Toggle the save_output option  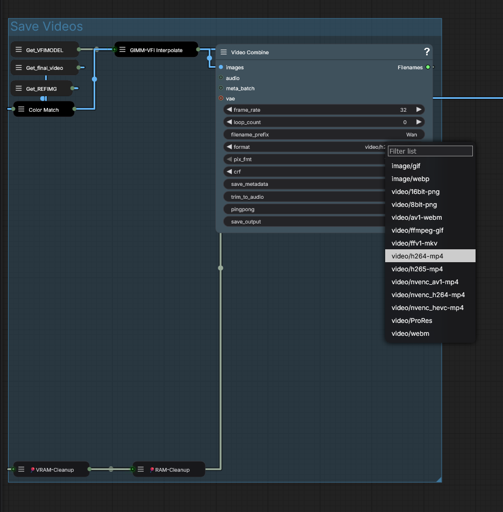pos(304,222)
